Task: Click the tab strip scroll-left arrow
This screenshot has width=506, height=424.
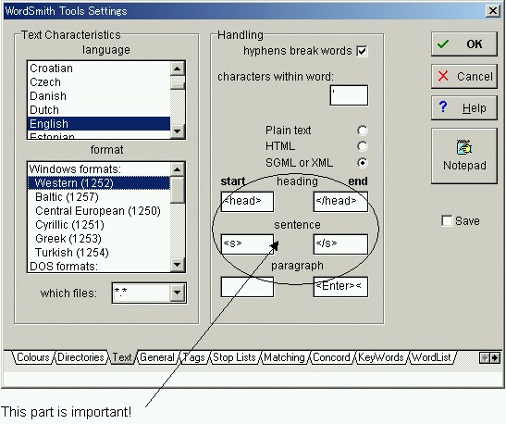Action: coord(485,357)
